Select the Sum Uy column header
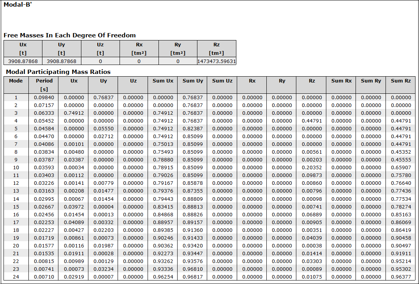This screenshot has height=284, width=419. click(x=193, y=81)
